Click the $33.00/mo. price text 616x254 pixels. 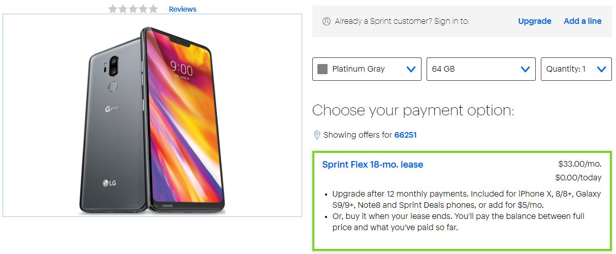click(579, 164)
